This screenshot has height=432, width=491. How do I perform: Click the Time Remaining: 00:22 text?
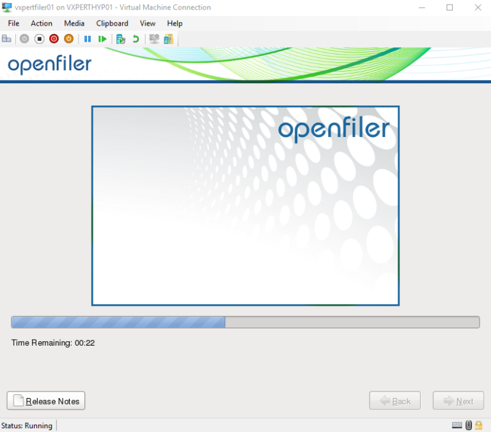pyautogui.click(x=53, y=343)
